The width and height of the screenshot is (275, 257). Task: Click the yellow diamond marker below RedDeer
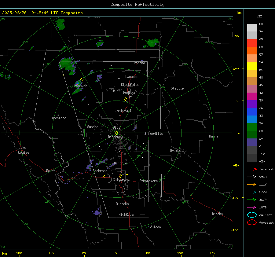(x=126, y=99)
